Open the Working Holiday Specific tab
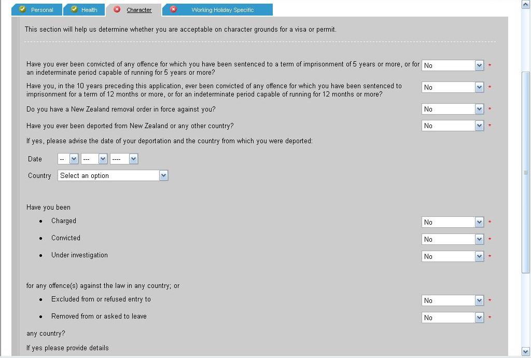This screenshot has height=358, width=531. point(222,10)
